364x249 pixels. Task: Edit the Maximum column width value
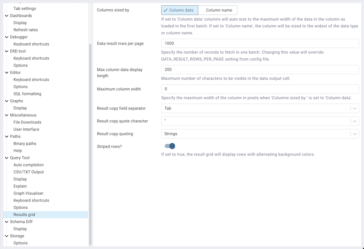click(260, 89)
